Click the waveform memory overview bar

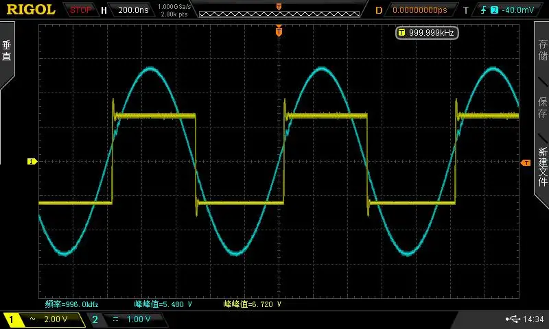click(x=279, y=14)
